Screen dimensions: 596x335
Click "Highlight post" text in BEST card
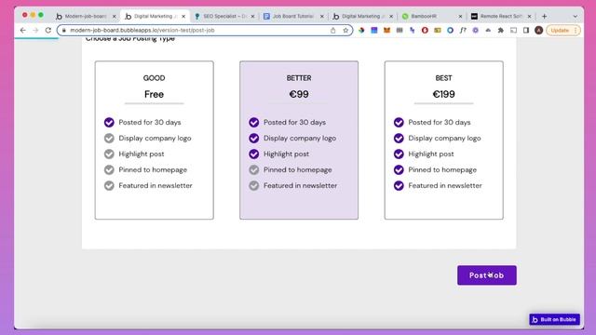point(431,154)
